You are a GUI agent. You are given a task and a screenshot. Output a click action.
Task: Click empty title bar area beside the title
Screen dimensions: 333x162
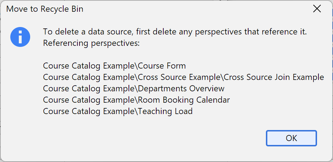click(x=195, y=9)
